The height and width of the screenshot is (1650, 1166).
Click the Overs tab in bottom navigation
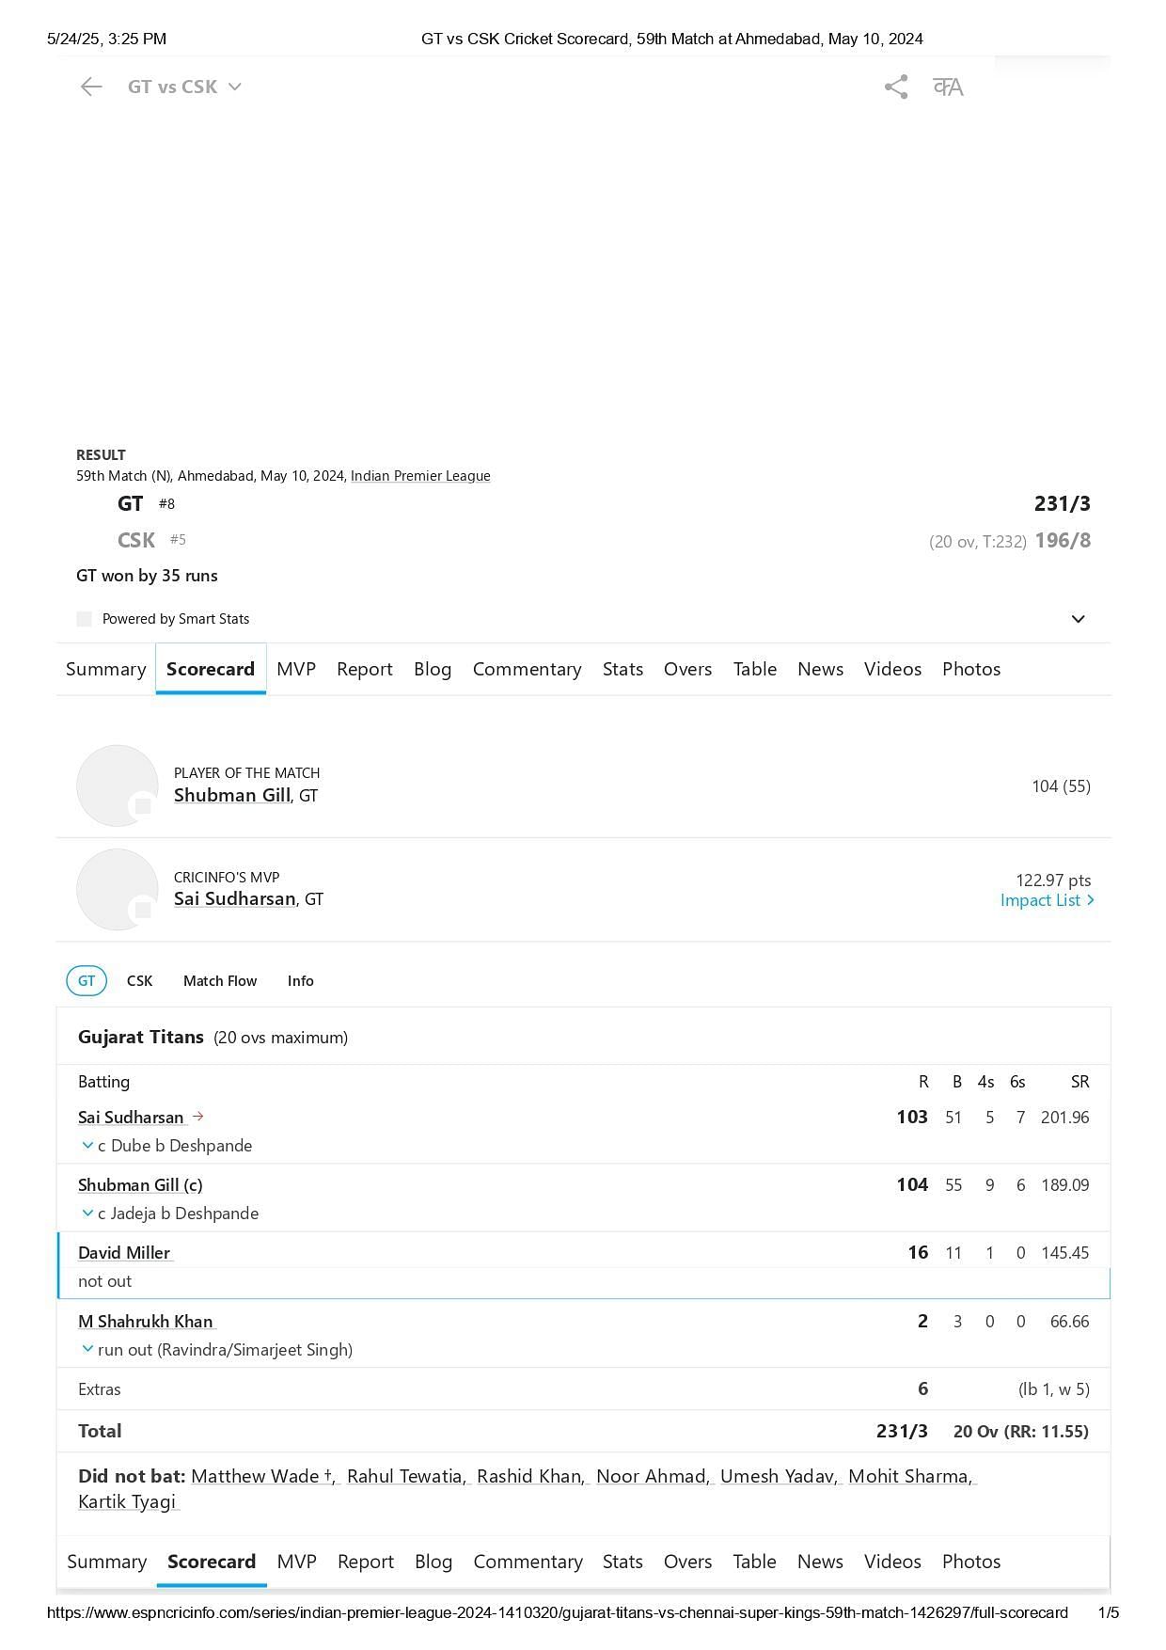(x=687, y=1562)
